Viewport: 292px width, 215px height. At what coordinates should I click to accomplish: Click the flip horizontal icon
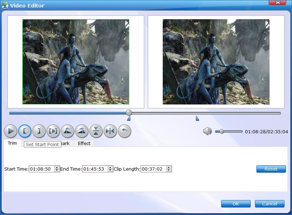click(x=110, y=131)
